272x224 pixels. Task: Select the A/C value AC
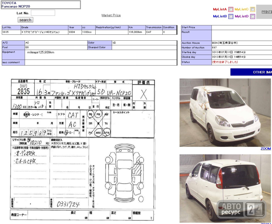[27, 43]
